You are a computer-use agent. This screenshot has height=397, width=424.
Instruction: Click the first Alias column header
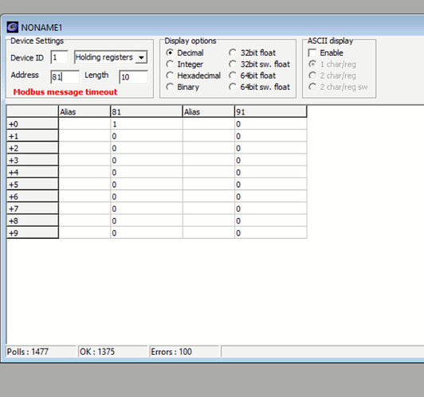click(x=84, y=111)
